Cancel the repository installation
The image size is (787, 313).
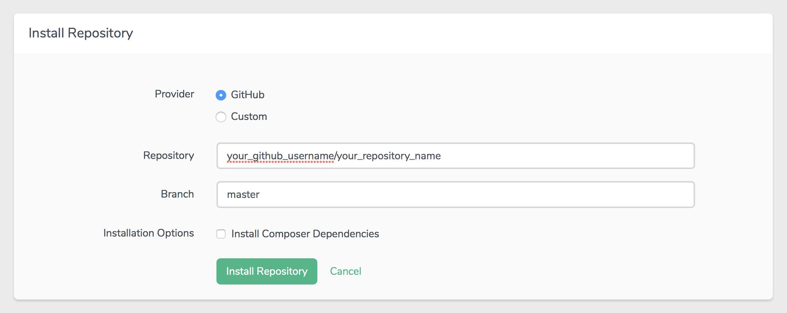click(x=345, y=271)
